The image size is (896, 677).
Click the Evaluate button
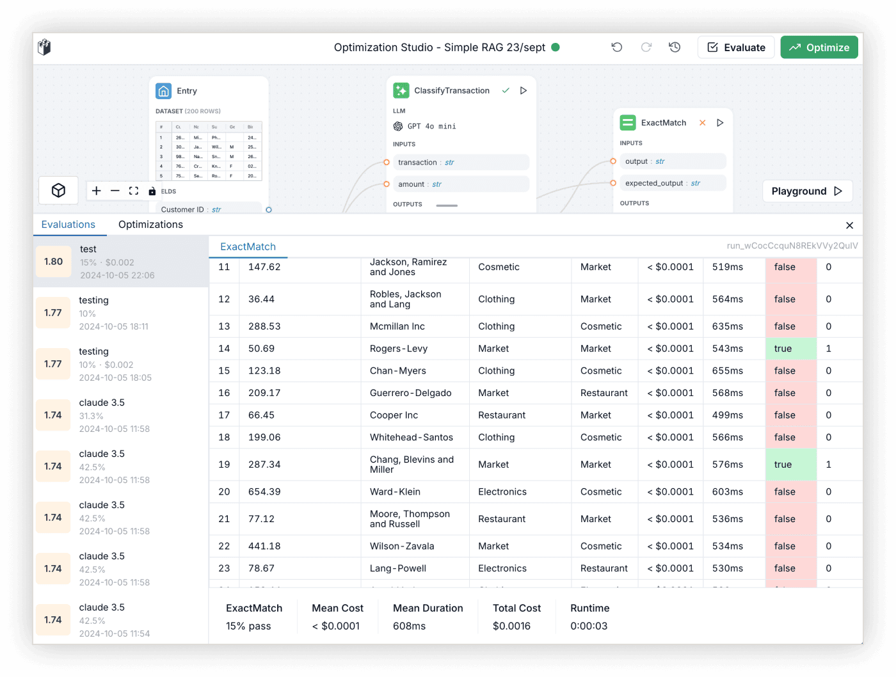[x=736, y=47]
